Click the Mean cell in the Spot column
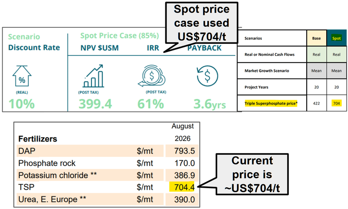Viewport: 348px width, 209px height. point(336,71)
